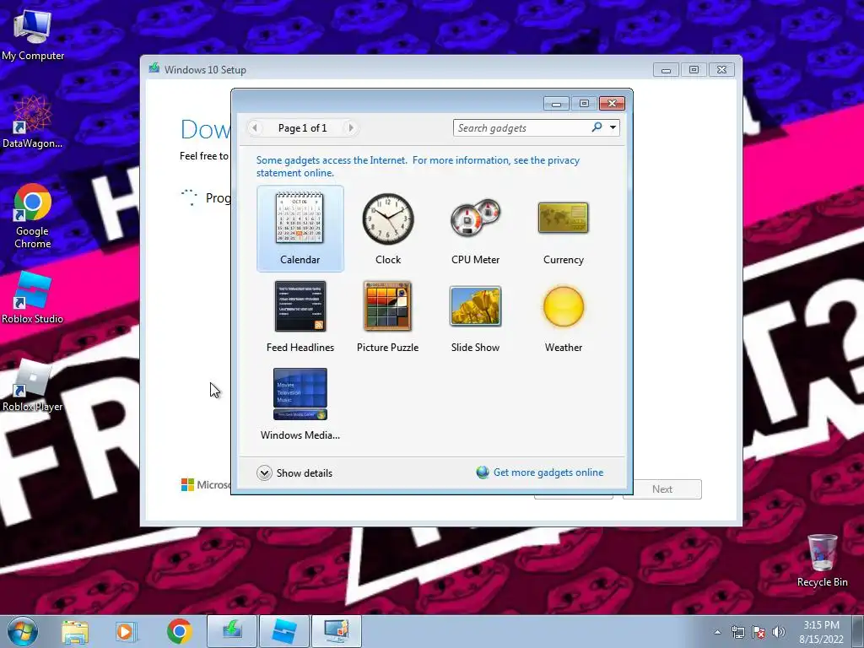Click the Next button in Windows 10 Setup

click(661, 489)
